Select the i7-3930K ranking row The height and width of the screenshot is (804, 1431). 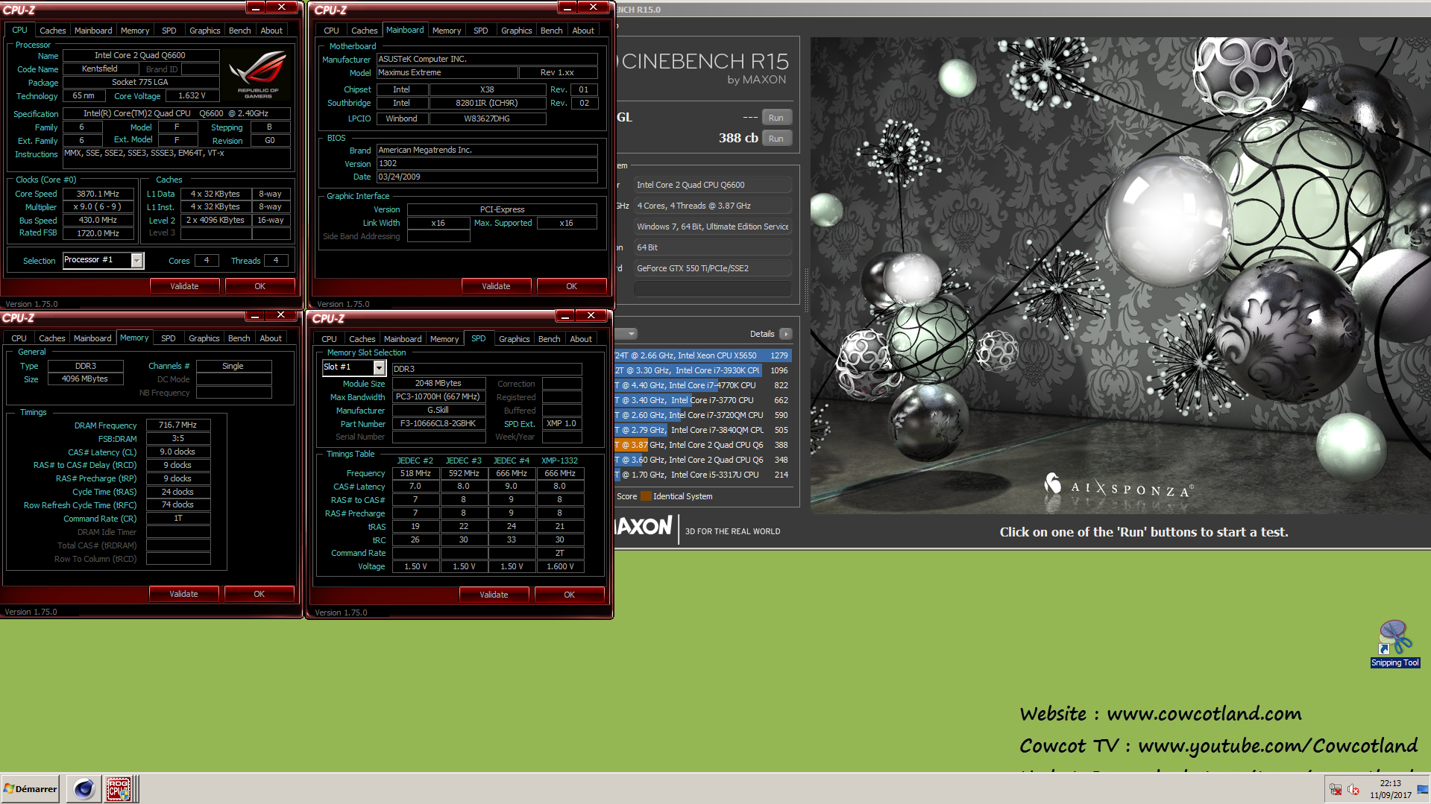coord(702,370)
